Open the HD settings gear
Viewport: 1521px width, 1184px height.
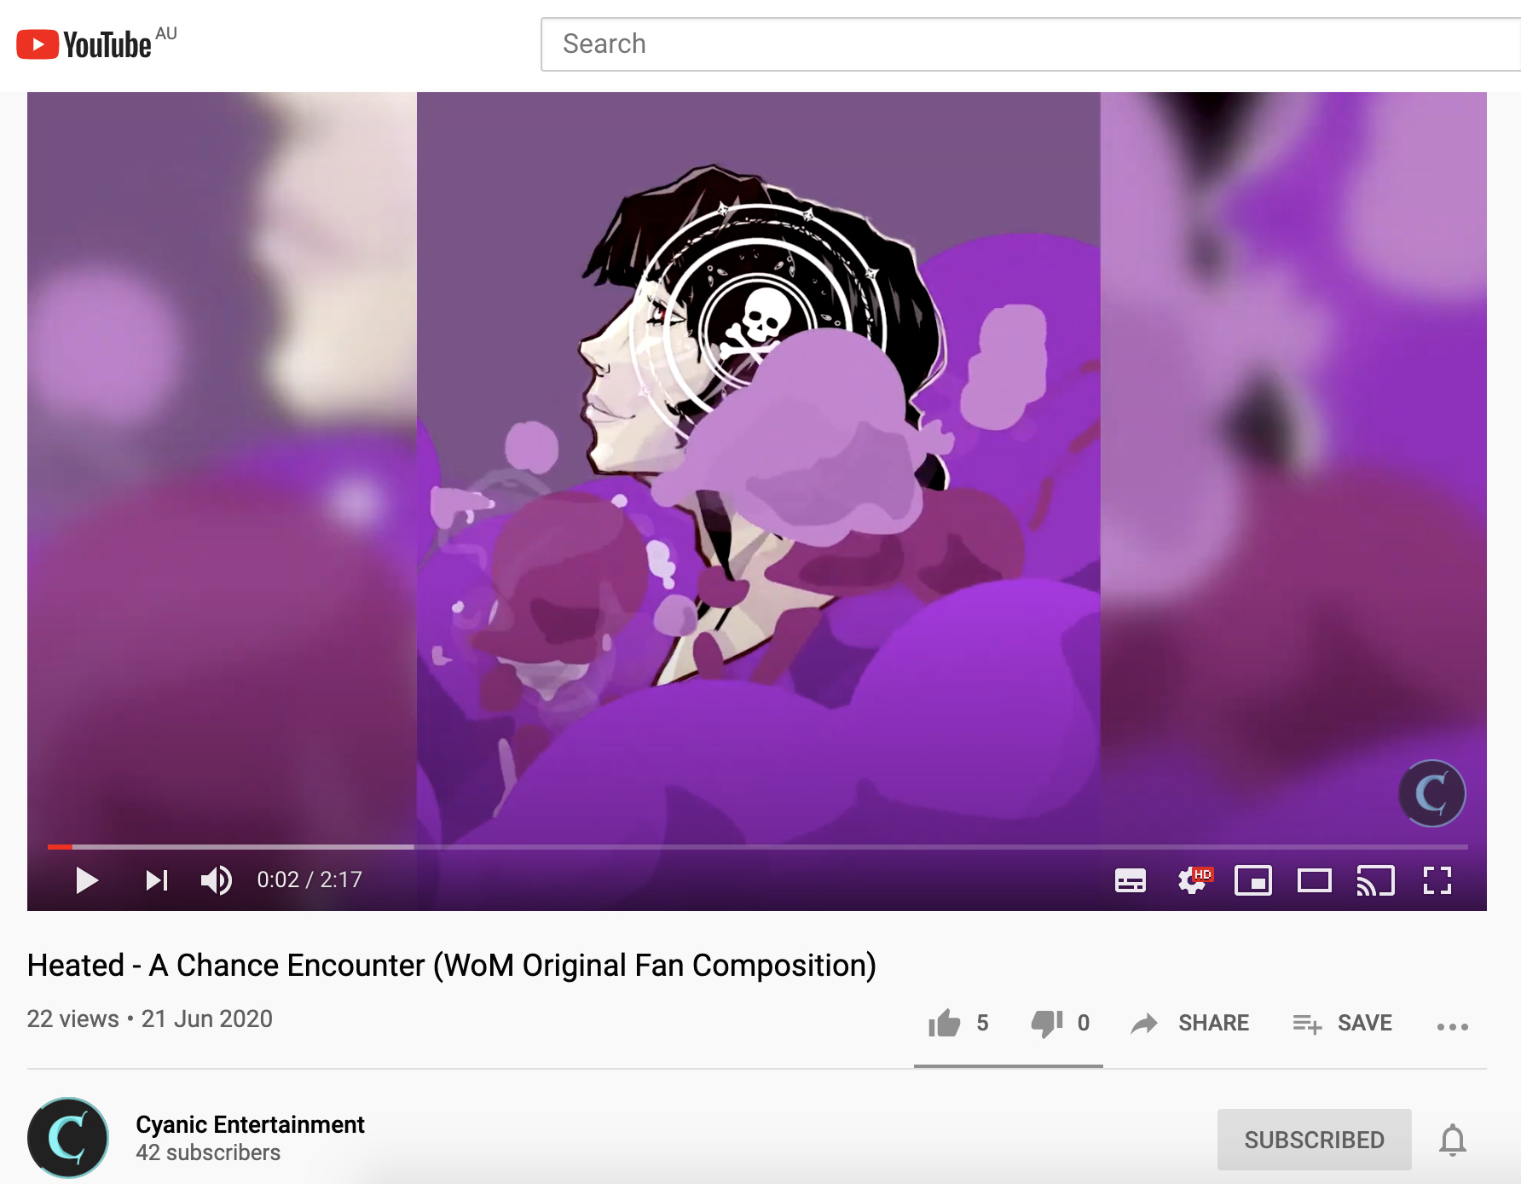[x=1193, y=879]
